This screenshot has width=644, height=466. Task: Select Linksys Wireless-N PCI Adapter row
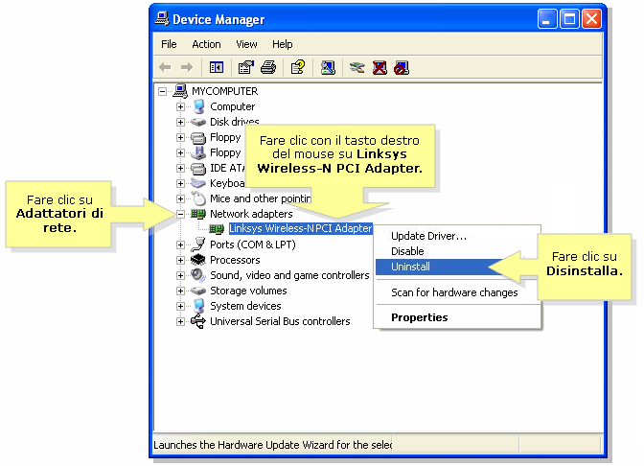click(x=301, y=228)
